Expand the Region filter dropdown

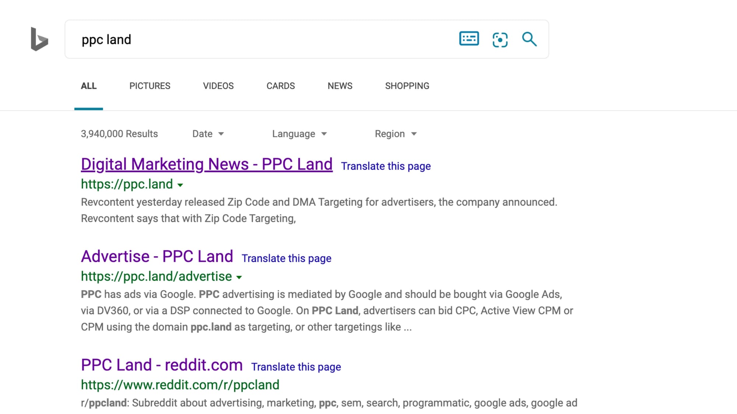pos(395,134)
